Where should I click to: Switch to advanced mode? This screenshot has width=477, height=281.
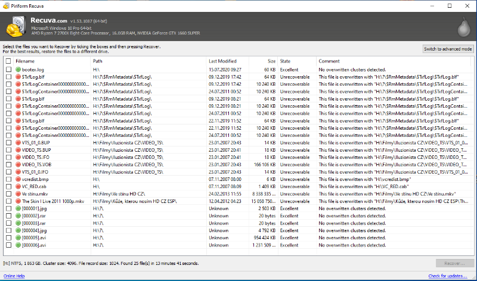(448, 49)
